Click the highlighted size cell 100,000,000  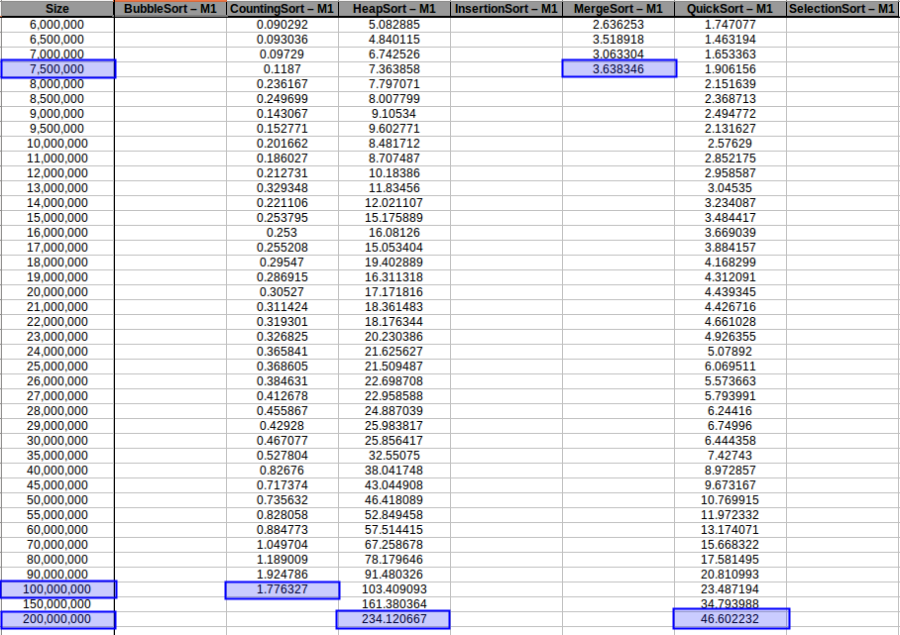point(57,589)
